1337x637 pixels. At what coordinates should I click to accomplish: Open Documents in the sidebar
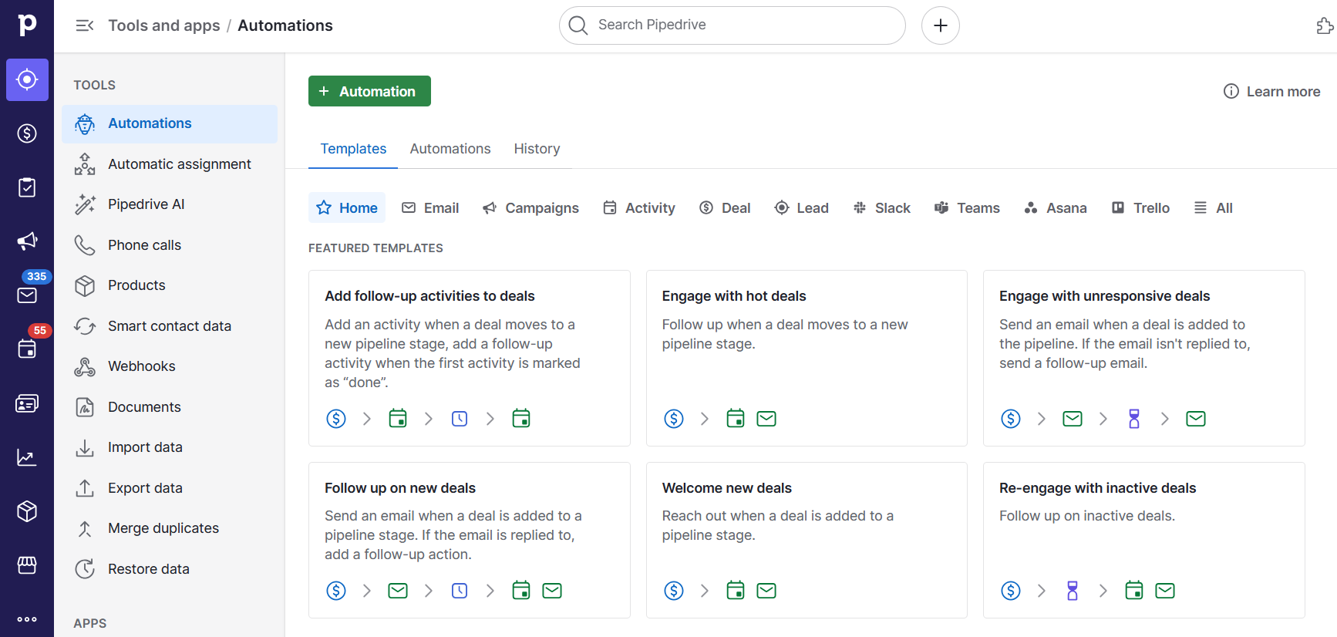coord(170,407)
